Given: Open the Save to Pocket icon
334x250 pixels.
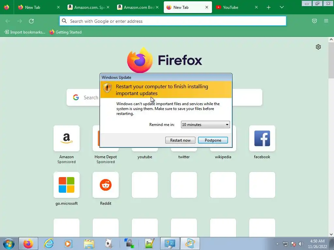Looking at the screenshot, I should (x=314, y=21).
